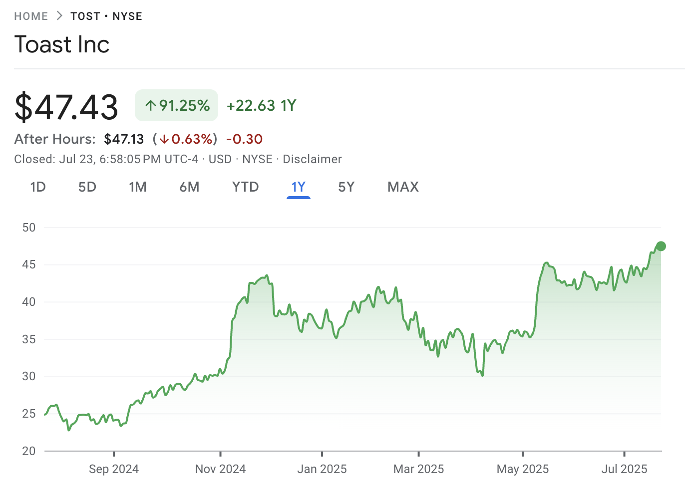
Task: Click the 40 y-axis label
Action: pyautogui.click(x=29, y=302)
